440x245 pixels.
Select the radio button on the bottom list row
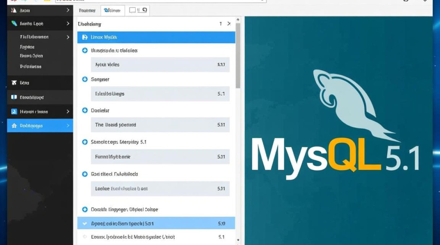84,237
